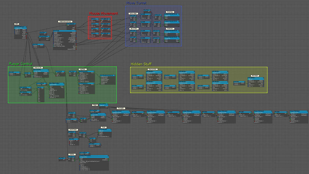The image size is (309, 174).
Task: Select the green PLayer Control group title
Action: coord(20,64)
